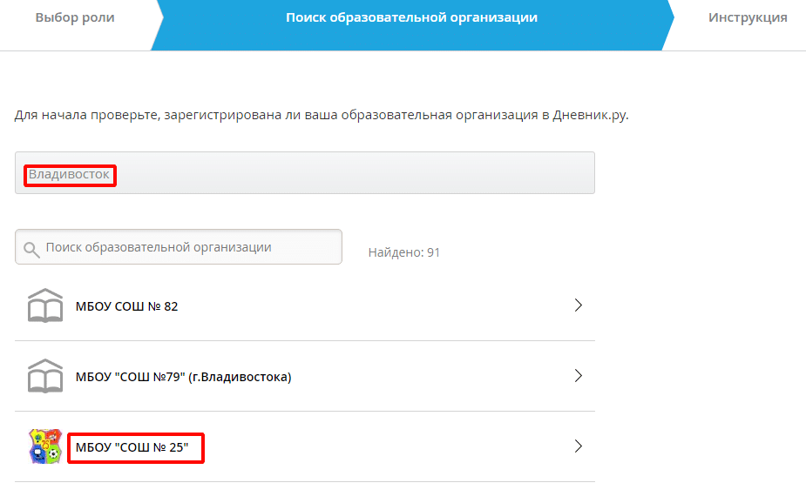Screen dimensions: 806x483
Task: Choose МБОУ "СОШ №79" (г.Владивостока) by name
Action: click(x=183, y=377)
